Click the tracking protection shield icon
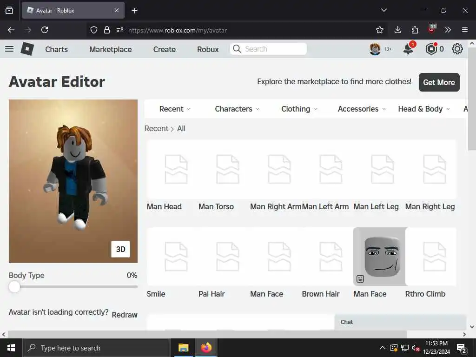The image size is (476, 357). (x=94, y=30)
